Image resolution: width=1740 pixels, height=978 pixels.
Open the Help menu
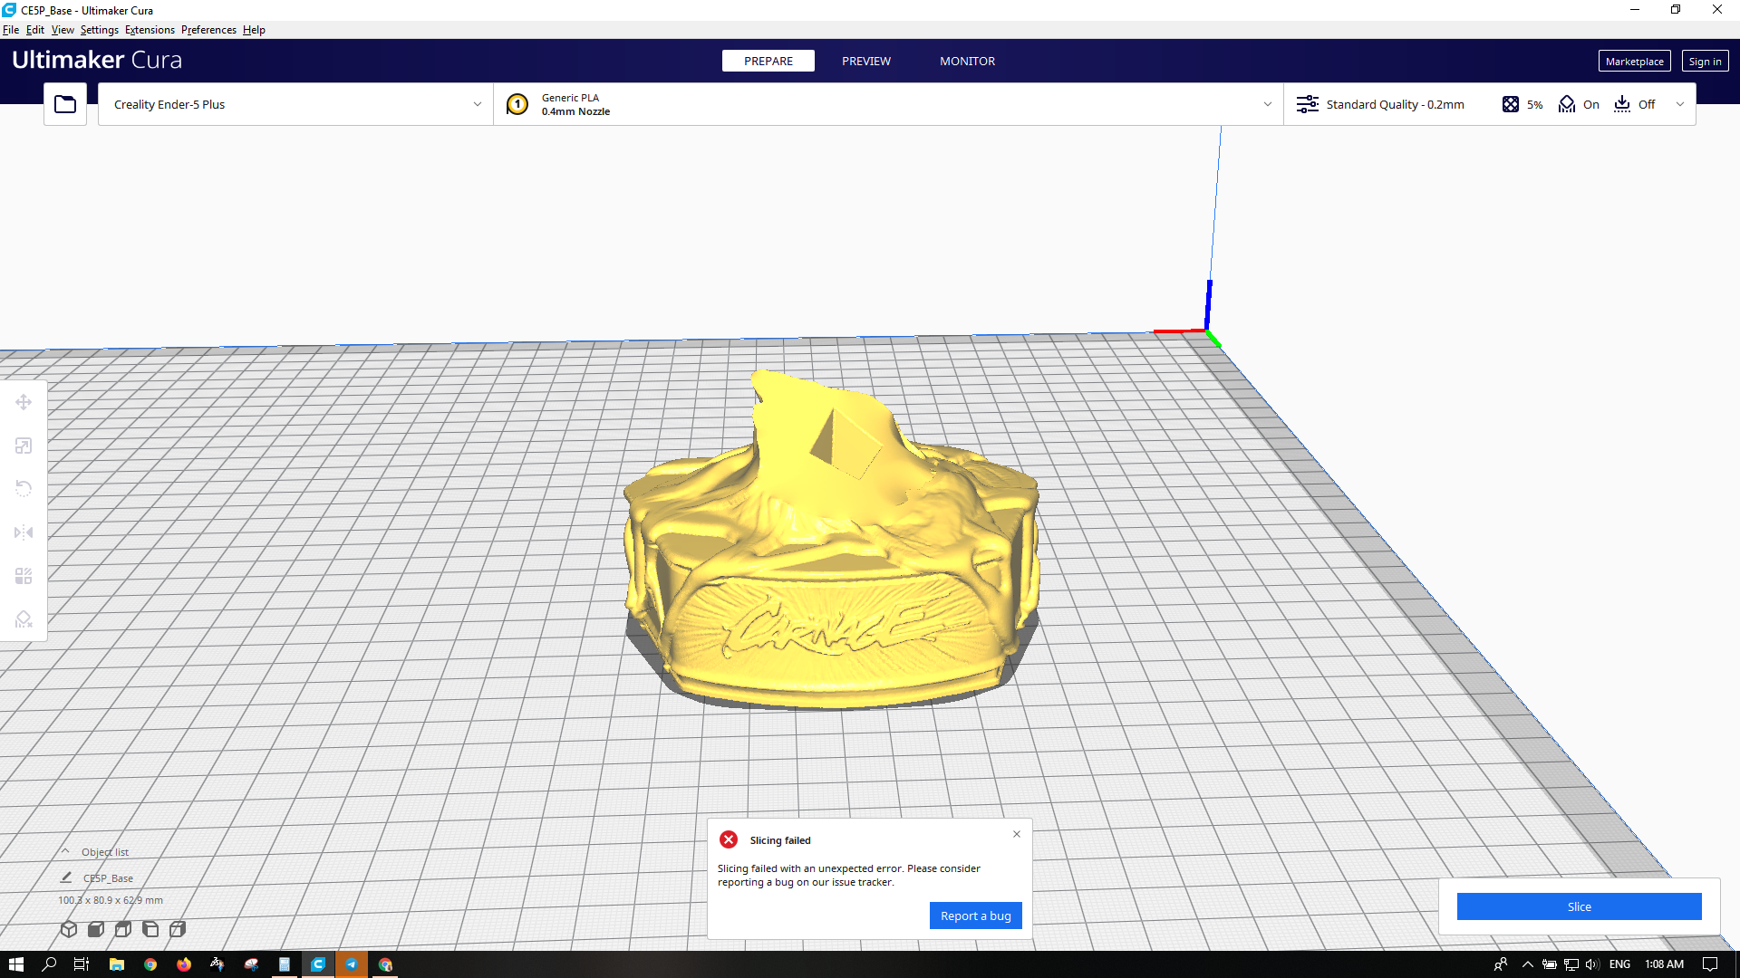pyautogui.click(x=254, y=30)
